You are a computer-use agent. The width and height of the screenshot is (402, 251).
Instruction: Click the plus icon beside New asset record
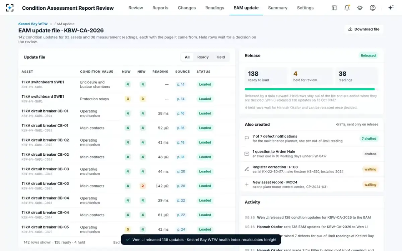tap(247, 184)
